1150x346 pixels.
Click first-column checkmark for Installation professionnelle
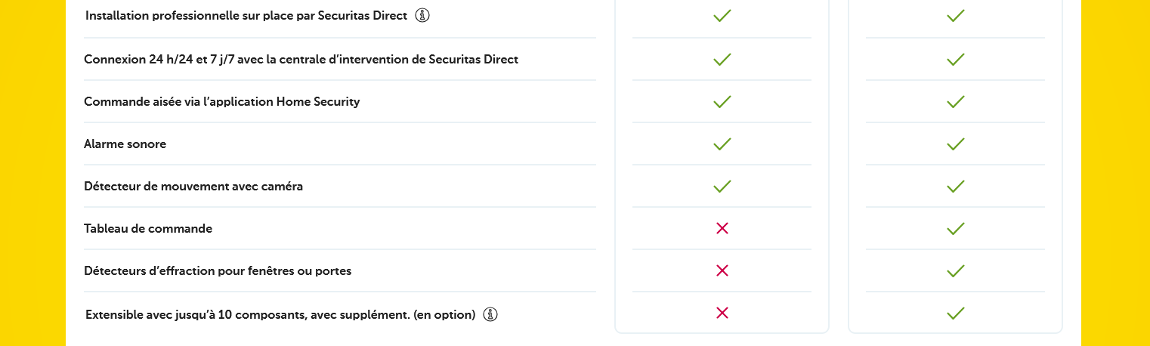722,15
